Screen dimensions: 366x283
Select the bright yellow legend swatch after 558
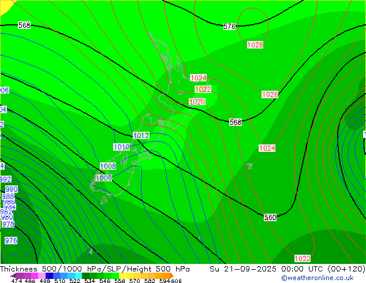click(x=122, y=275)
